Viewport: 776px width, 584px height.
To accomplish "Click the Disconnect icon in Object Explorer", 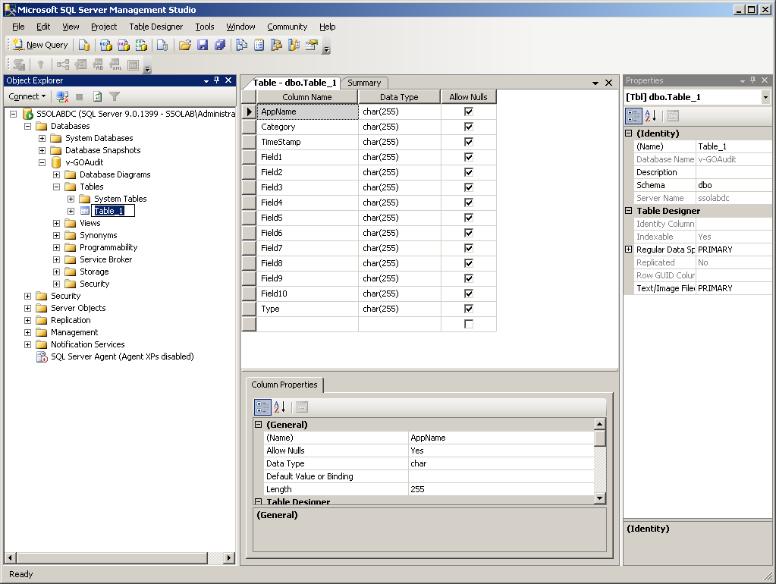I will point(62,96).
